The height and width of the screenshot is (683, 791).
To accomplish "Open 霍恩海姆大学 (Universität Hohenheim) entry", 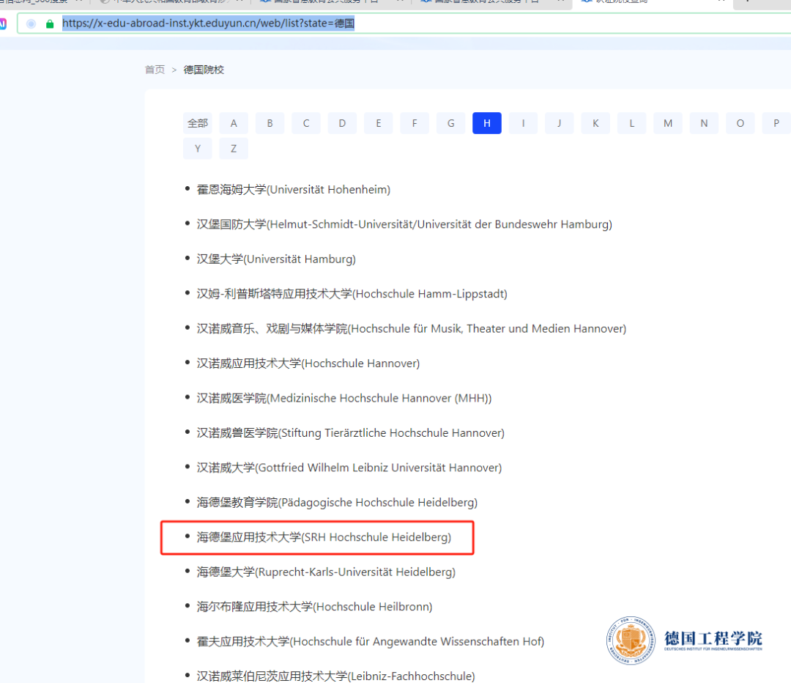I will point(293,190).
